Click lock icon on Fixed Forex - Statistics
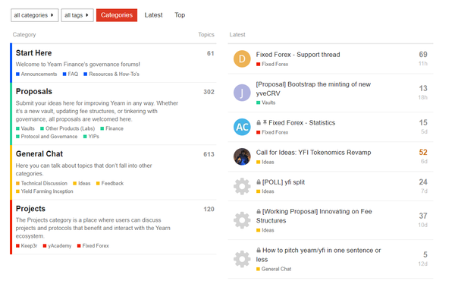The width and height of the screenshot is (455, 281). click(x=259, y=122)
